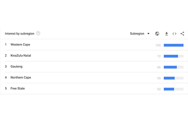Select the KwaZulu-Natal row
The image size is (188, 124).
pos(21,56)
